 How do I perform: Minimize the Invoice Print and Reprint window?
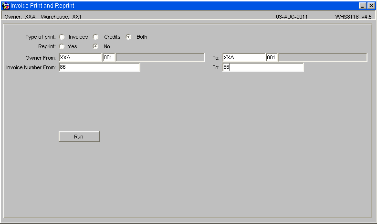pyautogui.click(x=362, y=6)
